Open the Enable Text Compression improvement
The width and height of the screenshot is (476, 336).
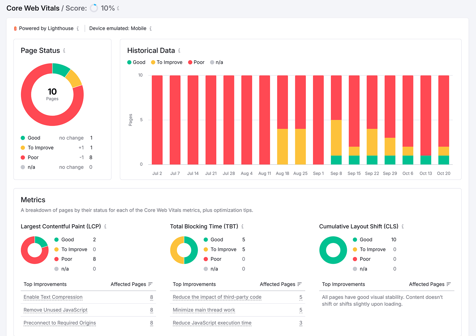pos(53,297)
